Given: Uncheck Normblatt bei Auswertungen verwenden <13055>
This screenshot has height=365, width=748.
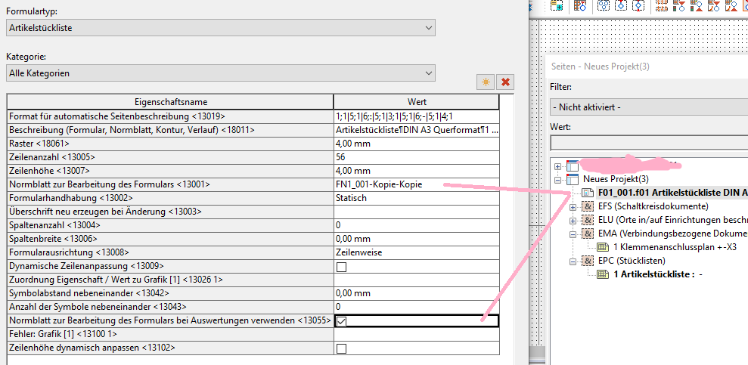Looking at the screenshot, I should (342, 321).
